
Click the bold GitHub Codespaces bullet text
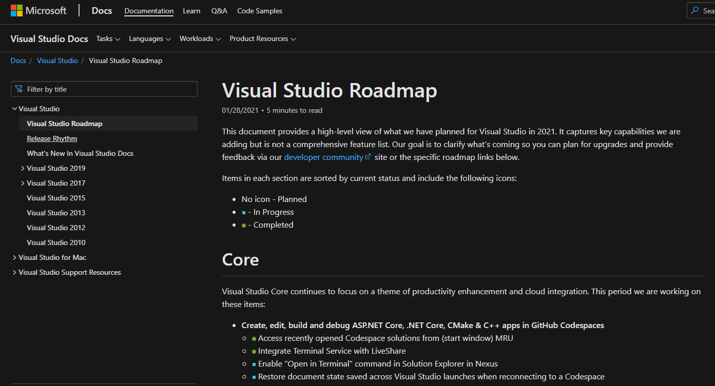423,326
